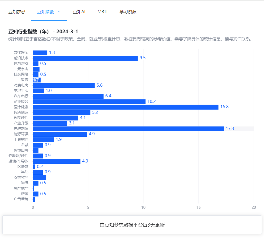264x238 pixels.
Task: Pick the 前沿技术 bar showing 9.5
Action: click(x=85, y=58)
